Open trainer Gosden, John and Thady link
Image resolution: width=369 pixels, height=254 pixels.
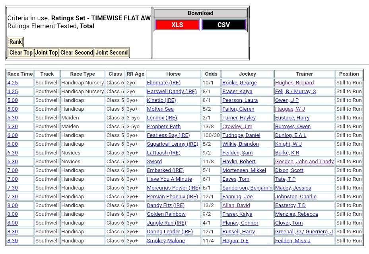tap(304, 162)
